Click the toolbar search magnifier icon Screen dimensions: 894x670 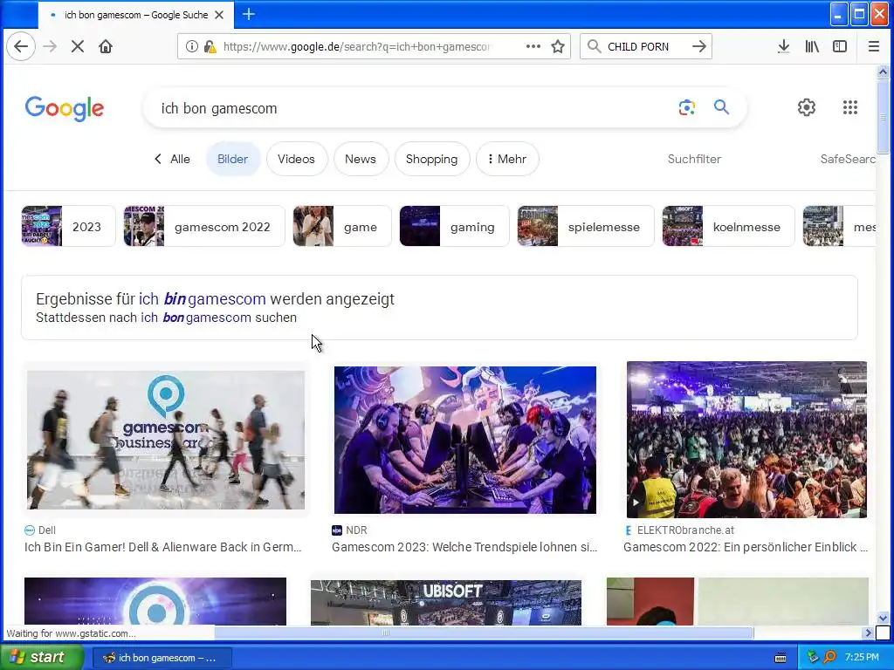tap(594, 47)
